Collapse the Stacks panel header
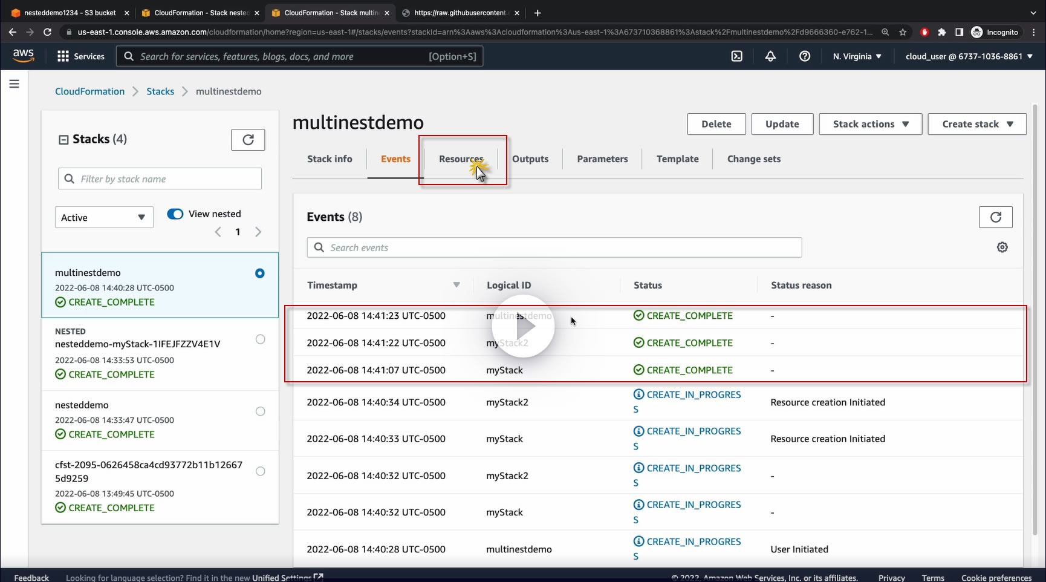1046x582 pixels. pos(63,140)
